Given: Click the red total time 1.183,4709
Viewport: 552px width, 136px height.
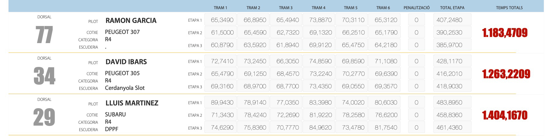Looking at the screenshot, I should point(505,33).
